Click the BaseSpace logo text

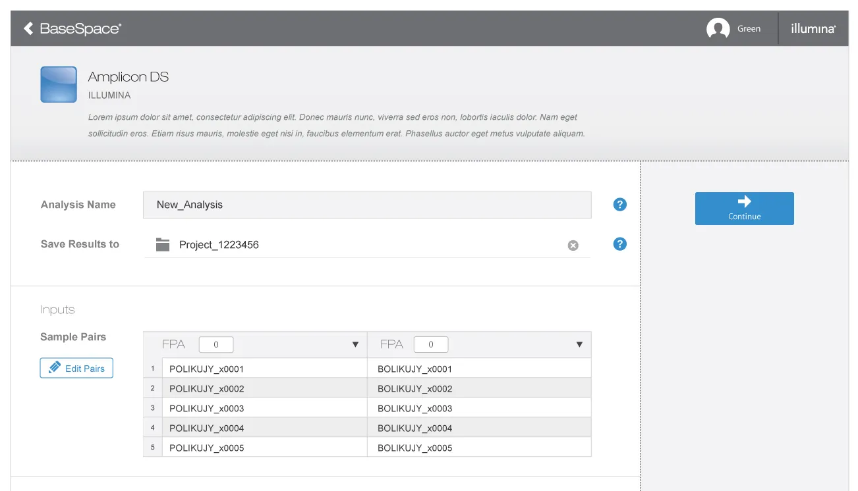80,28
